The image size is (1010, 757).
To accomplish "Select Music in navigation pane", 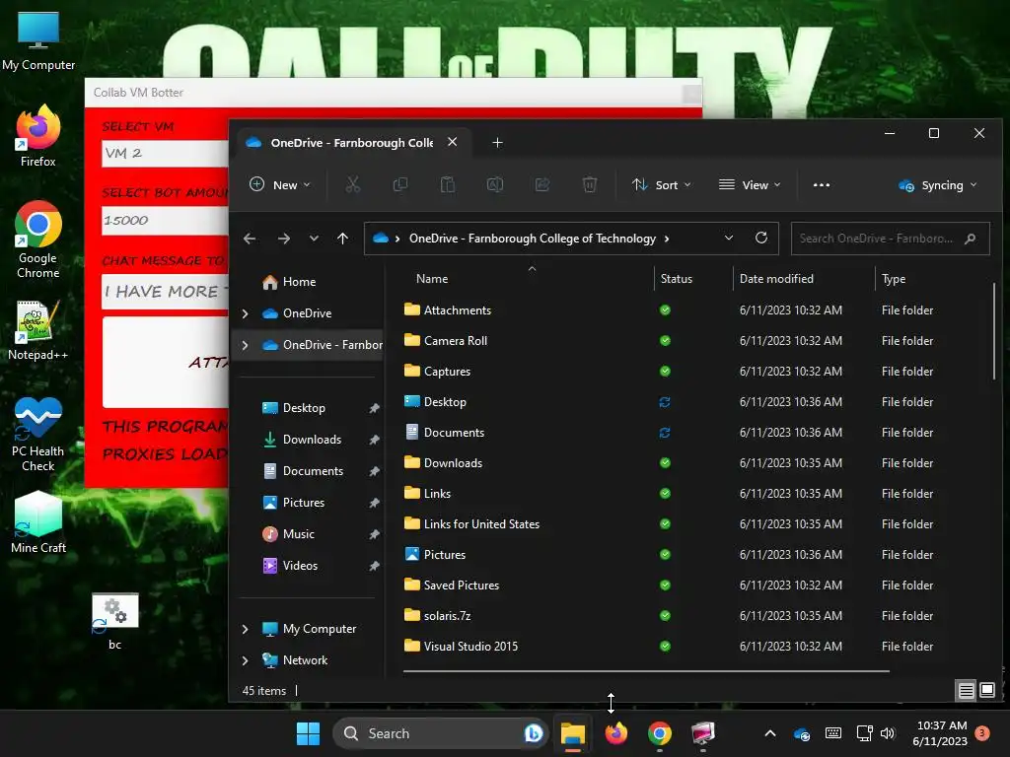I will click(289, 534).
